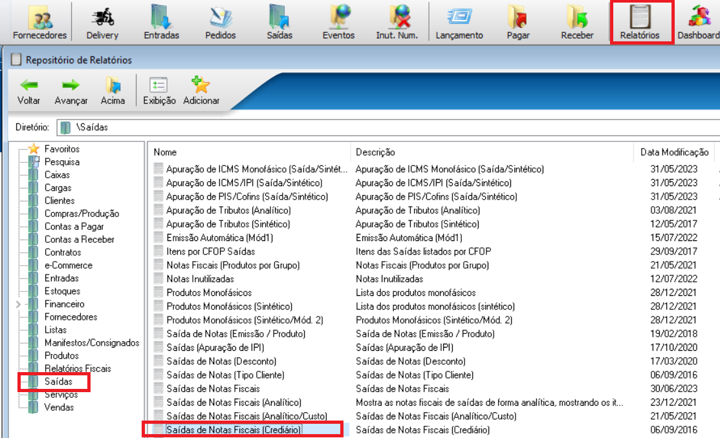The height and width of the screenshot is (438, 720).
Task: Open Relatórios Fiscais folder in tree
Action: tap(78, 368)
